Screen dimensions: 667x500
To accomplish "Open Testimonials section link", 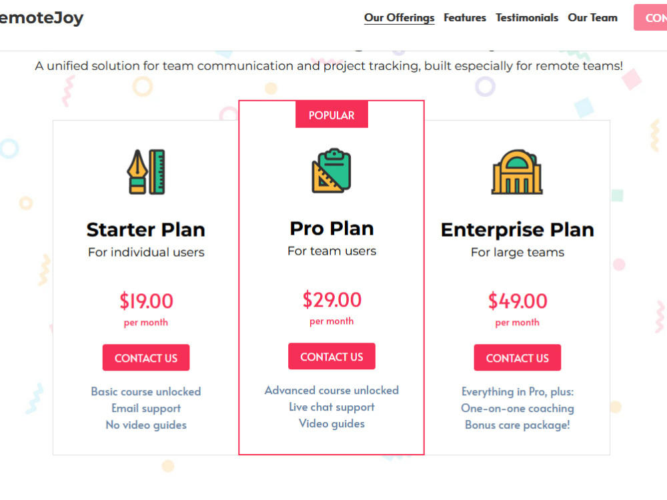I will (527, 18).
